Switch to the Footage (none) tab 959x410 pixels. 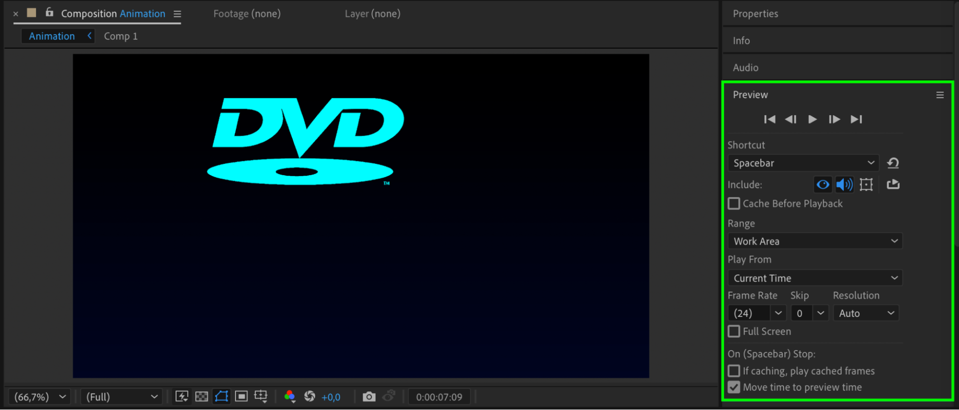(x=247, y=14)
